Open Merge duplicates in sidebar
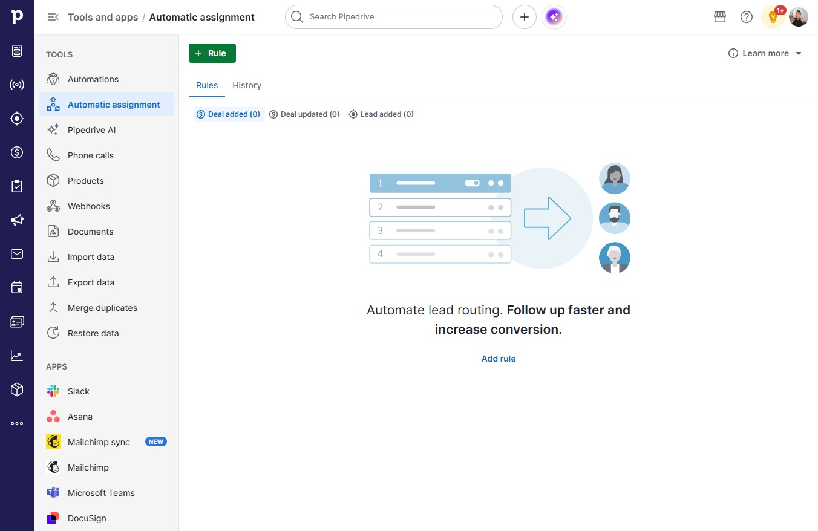The height and width of the screenshot is (531, 818). tap(106, 308)
